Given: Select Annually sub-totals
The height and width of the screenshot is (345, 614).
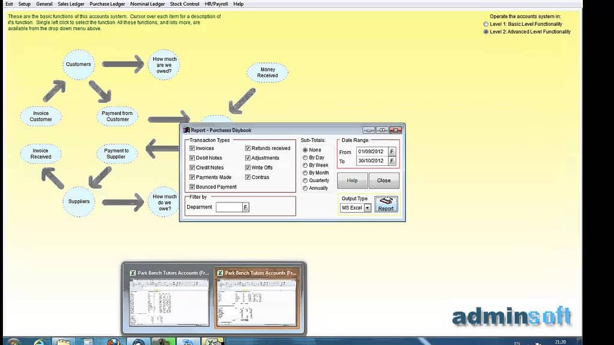Looking at the screenshot, I should (x=305, y=188).
